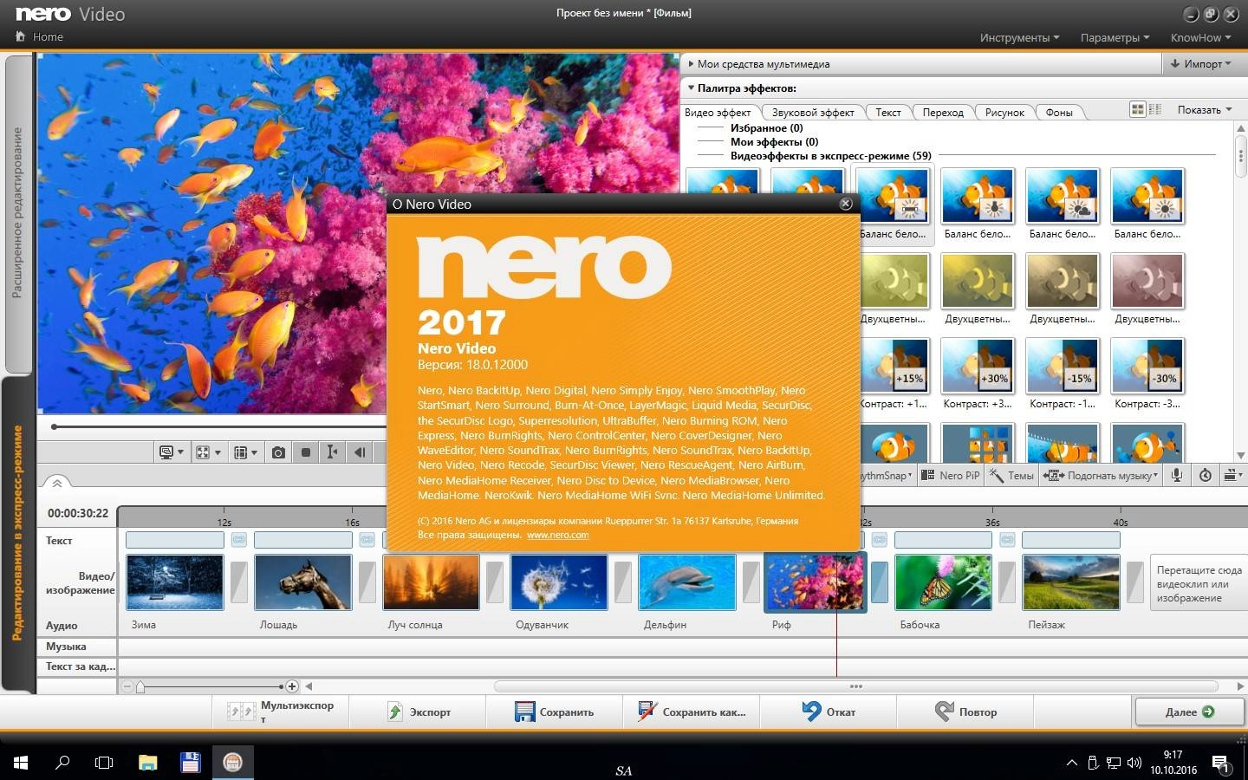This screenshot has height=780, width=1248.
Task: Open the Текст effects tab
Action: click(888, 112)
